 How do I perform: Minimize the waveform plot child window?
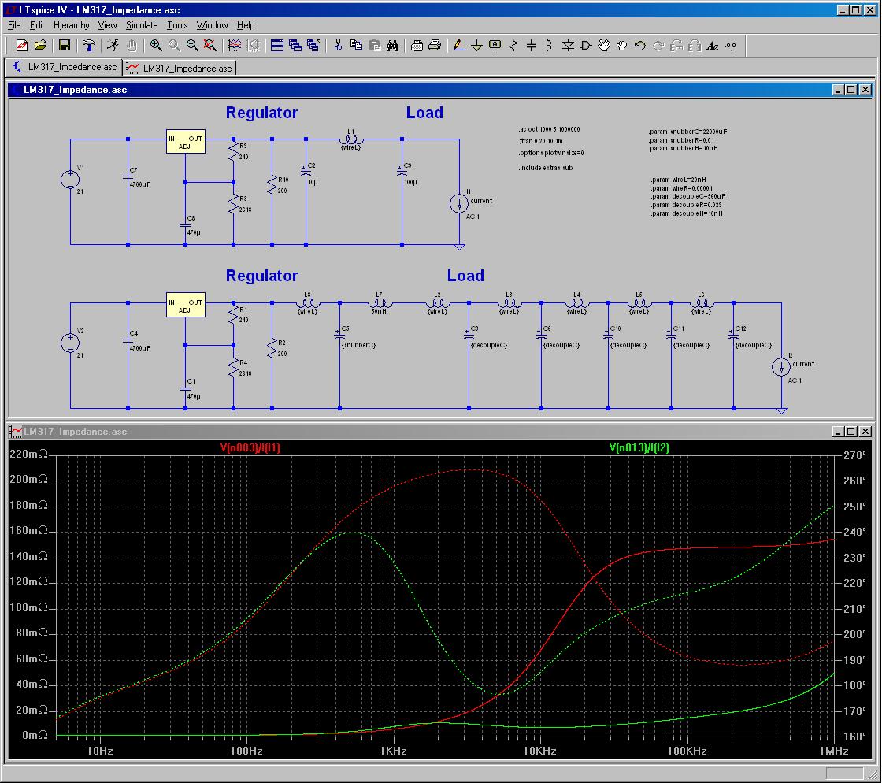[x=838, y=432]
